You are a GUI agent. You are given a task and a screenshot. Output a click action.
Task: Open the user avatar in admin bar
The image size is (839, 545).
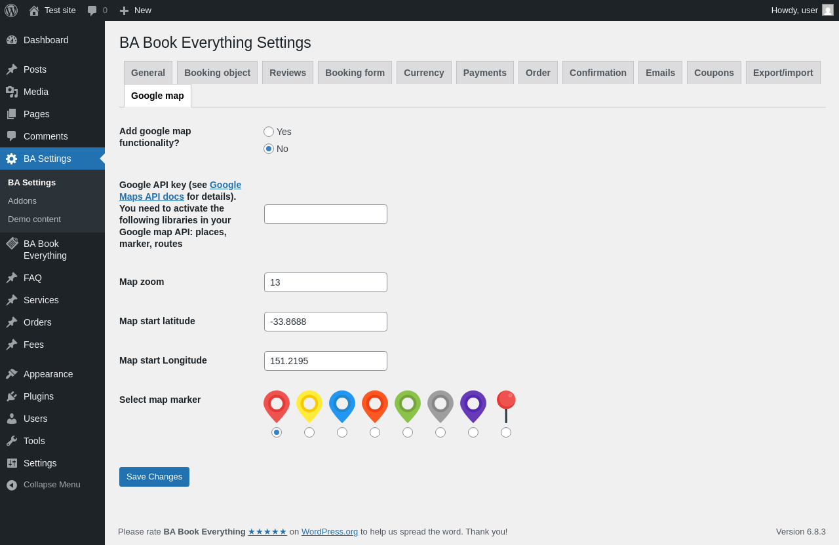coord(828,10)
